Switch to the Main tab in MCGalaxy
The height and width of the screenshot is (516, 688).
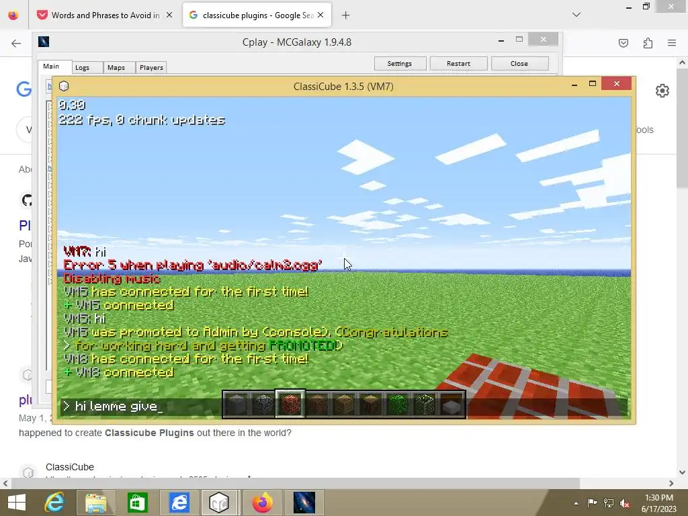point(51,67)
